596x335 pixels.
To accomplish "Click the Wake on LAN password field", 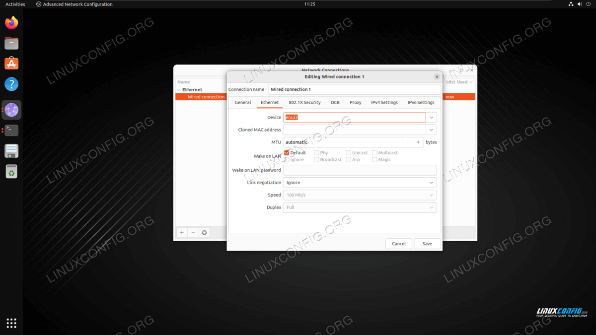I will point(360,170).
